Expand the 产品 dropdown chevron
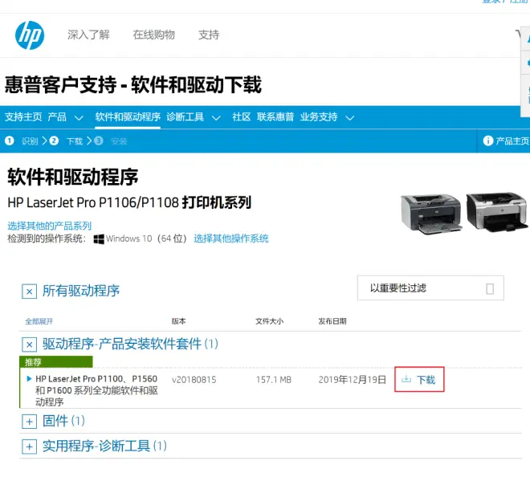The image size is (530, 477). click(79, 118)
